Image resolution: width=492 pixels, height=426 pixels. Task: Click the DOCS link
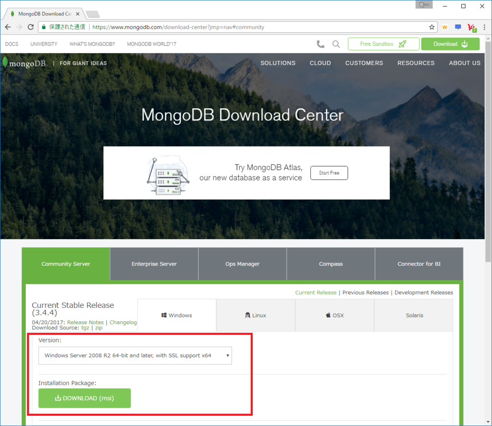(x=12, y=44)
